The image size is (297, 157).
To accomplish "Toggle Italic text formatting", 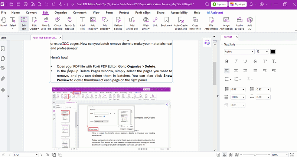I will click(236, 61).
